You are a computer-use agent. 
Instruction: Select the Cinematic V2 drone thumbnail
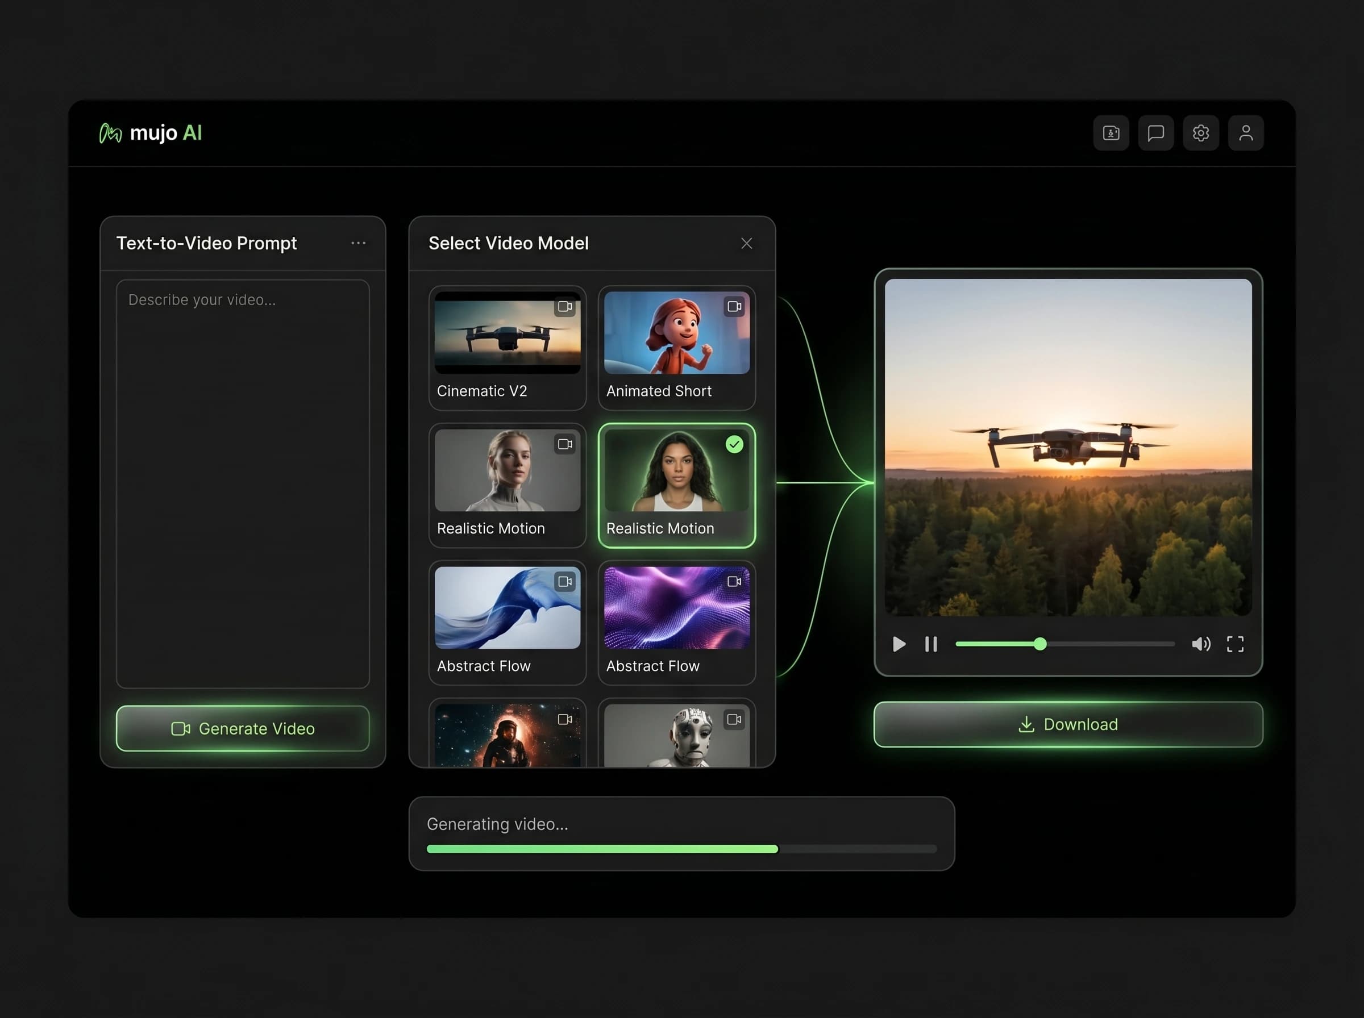tap(508, 333)
